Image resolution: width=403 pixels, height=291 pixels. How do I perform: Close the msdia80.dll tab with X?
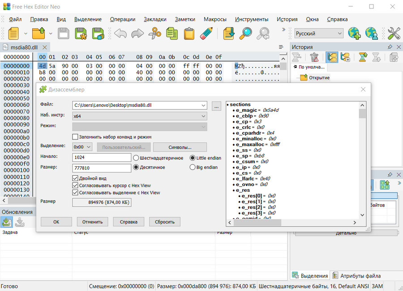point(45,47)
